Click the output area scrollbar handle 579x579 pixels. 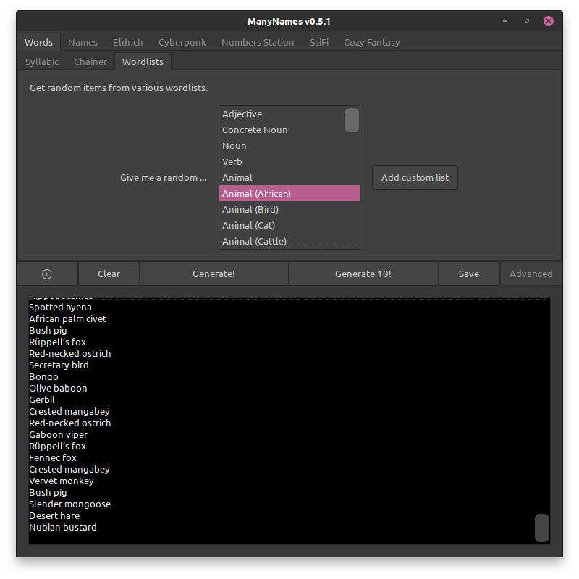click(541, 528)
